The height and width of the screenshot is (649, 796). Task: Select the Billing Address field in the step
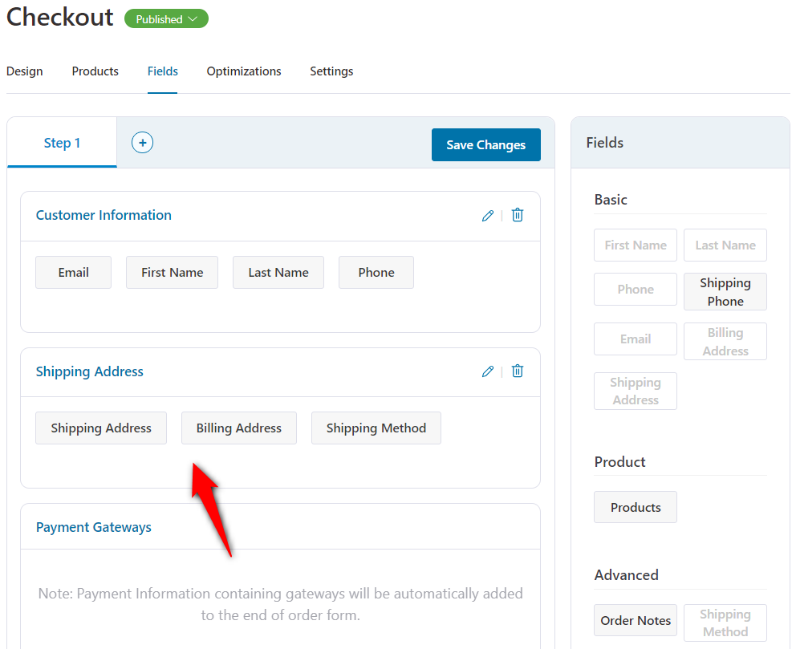(239, 428)
